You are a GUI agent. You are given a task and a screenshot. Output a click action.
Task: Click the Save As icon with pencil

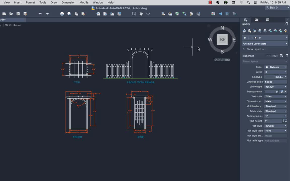25,14
